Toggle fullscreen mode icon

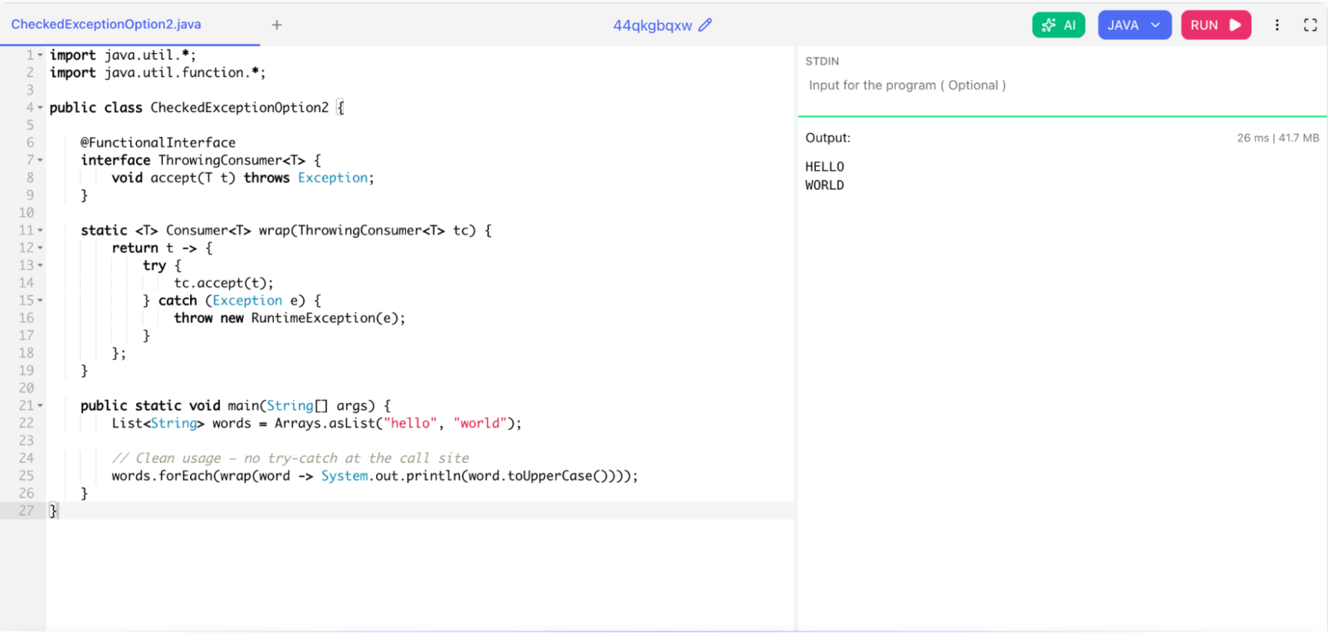tap(1311, 25)
